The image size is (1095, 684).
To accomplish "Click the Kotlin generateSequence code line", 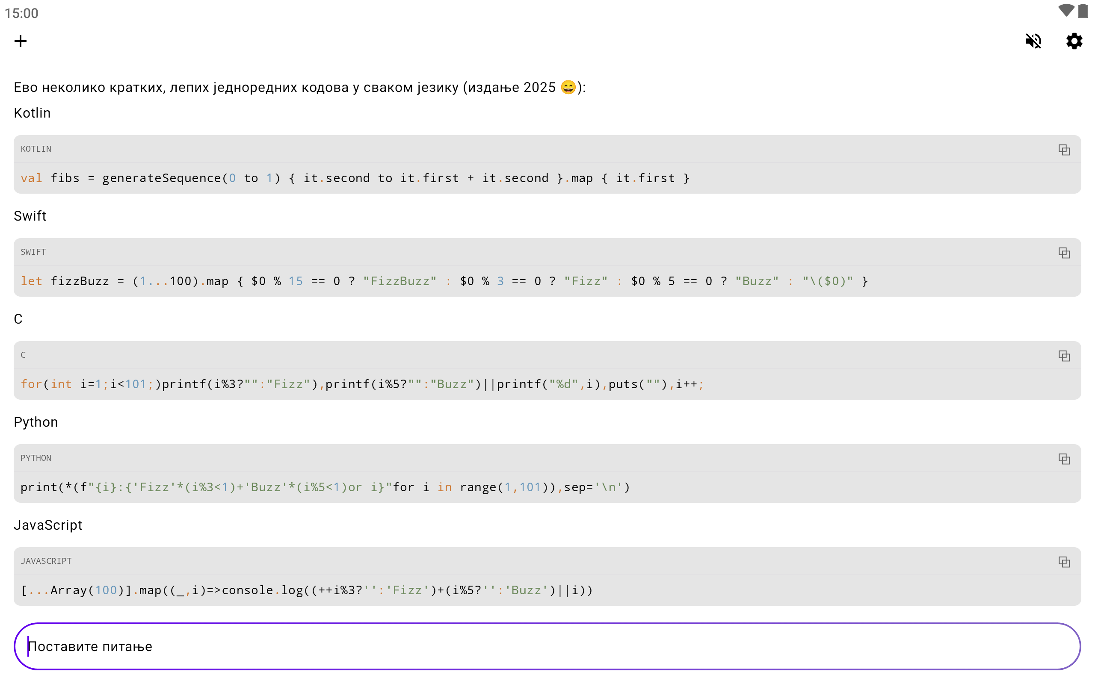I will coord(355,178).
